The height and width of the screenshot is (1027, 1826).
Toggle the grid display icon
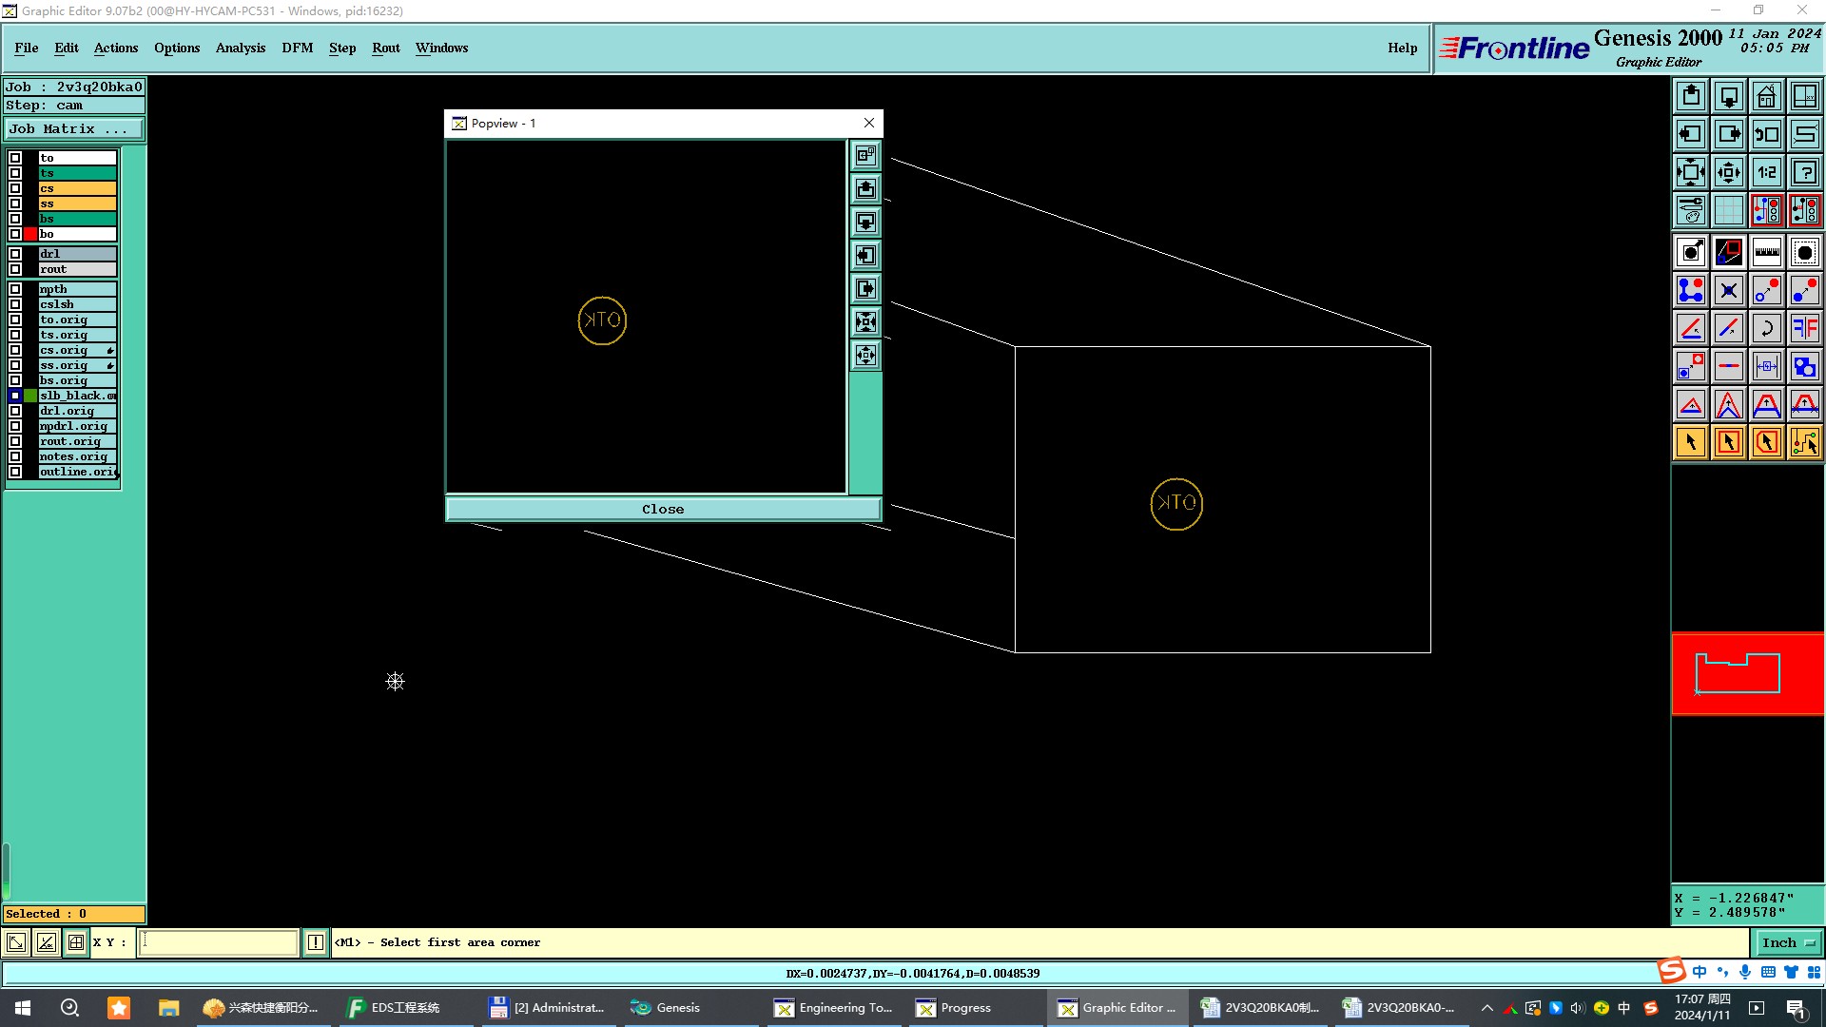(1729, 210)
